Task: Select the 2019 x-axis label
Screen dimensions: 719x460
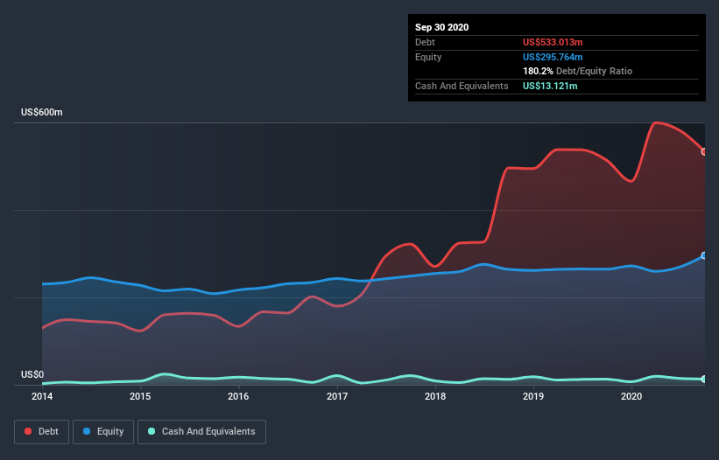Action: [x=533, y=396]
